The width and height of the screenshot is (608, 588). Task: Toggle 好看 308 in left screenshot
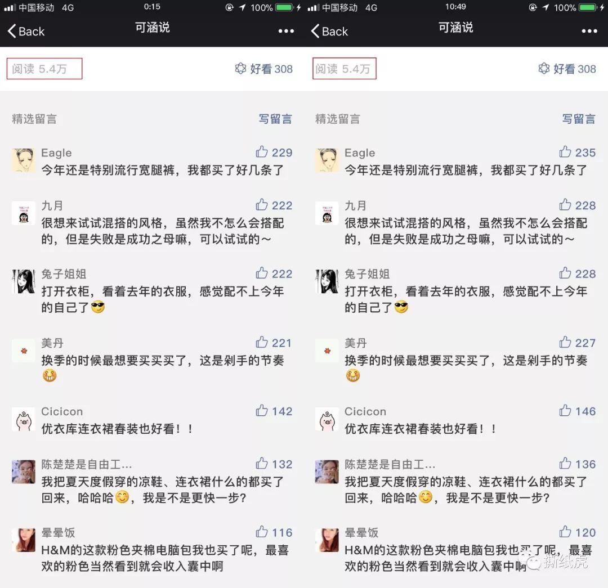pos(263,69)
